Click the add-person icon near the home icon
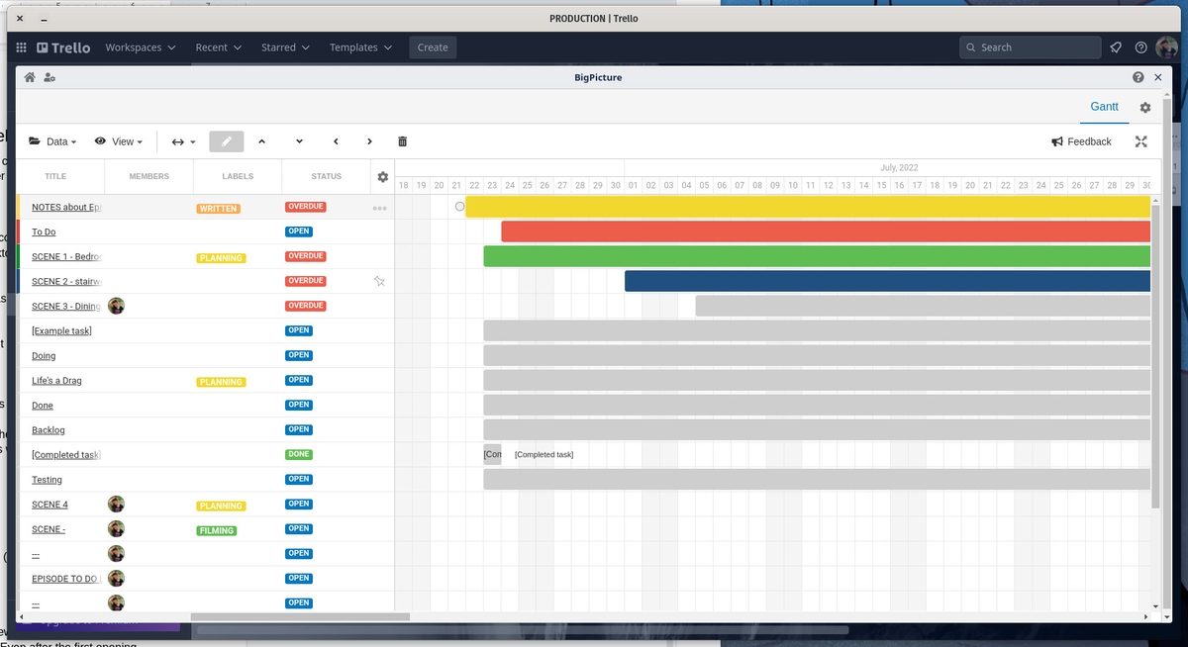1188x647 pixels. (x=49, y=76)
